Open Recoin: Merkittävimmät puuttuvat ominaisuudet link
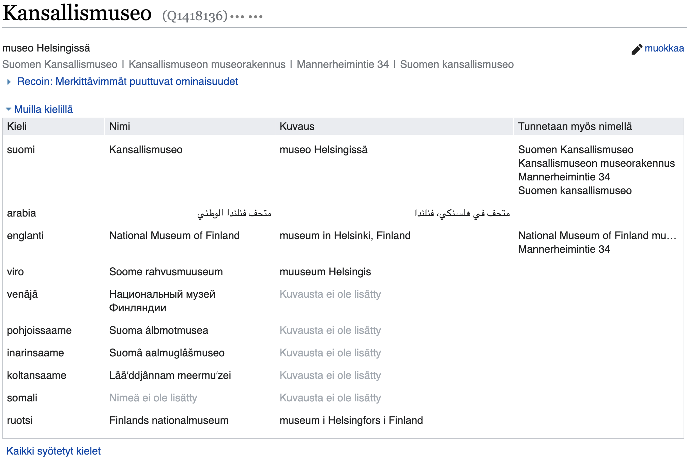The height and width of the screenshot is (459, 687). (x=127, y=82)
